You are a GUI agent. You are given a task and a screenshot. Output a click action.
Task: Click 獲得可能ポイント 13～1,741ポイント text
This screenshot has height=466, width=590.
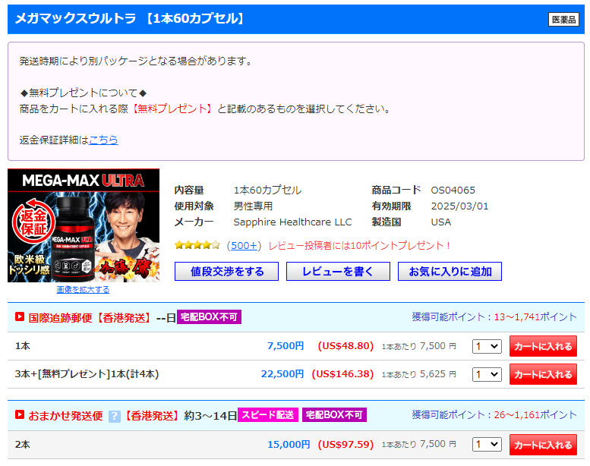coord(494,317)
